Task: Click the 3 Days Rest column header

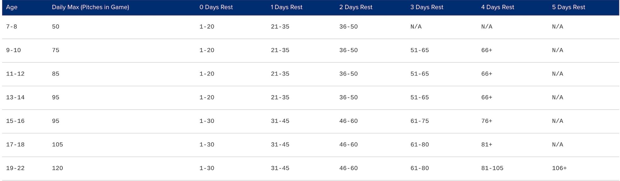Action: 427,7
